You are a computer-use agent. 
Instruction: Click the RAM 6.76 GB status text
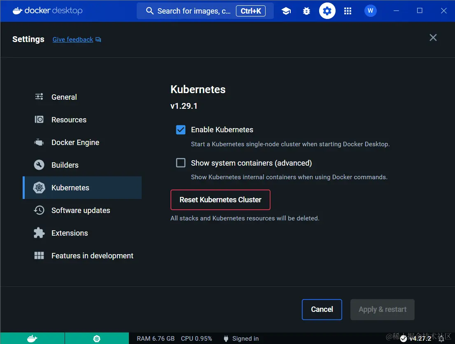click(x=156, y=339)
